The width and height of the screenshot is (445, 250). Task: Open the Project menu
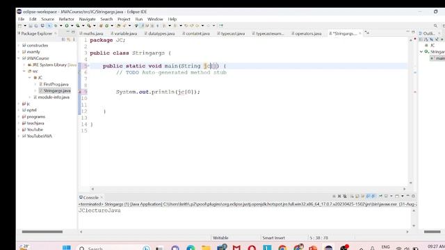coord(124,19)
